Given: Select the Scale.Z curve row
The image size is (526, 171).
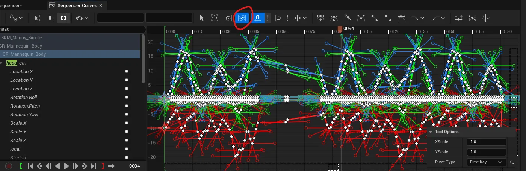Looking at the screenshot, I should click(70, 140).
